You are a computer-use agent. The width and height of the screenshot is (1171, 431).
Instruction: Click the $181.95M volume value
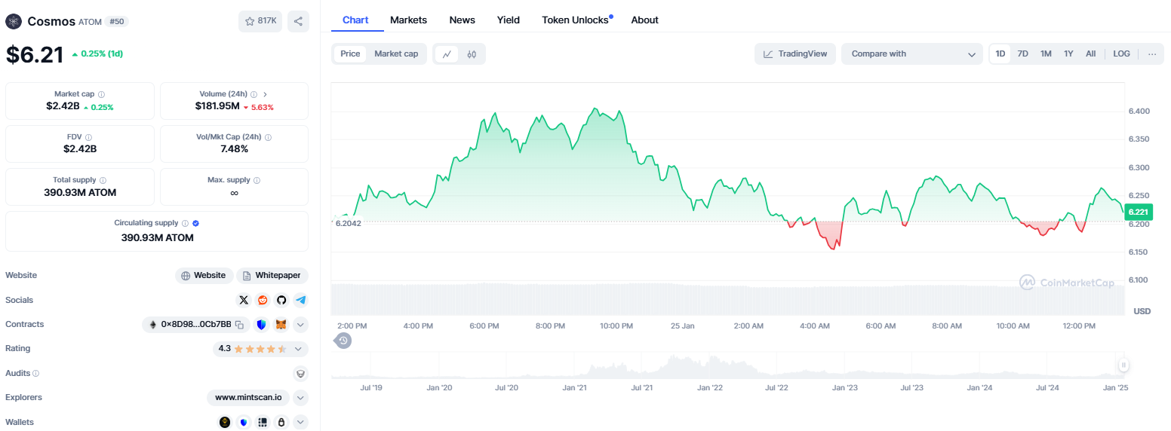tap(217, 106)
